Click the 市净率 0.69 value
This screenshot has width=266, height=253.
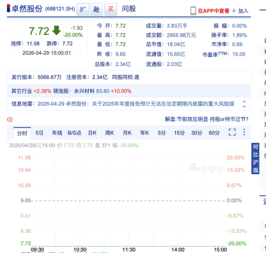click(237, 44)
